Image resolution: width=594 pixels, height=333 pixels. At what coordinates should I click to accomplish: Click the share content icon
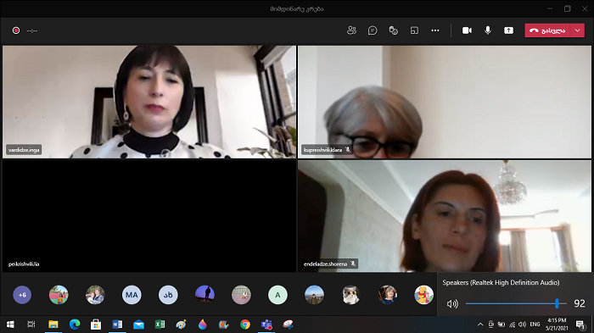click(509, 31)
